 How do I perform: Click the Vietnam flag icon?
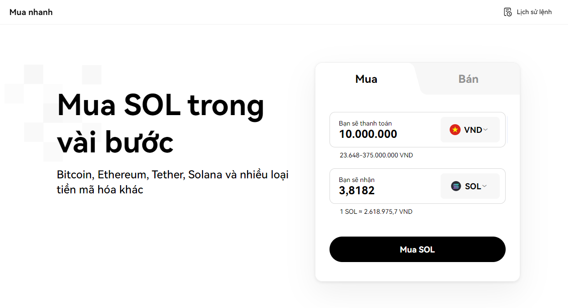(455, 130)
